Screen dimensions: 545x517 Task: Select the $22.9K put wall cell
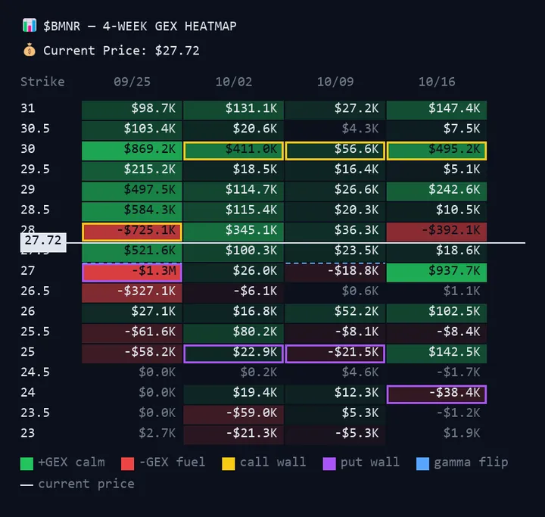click(233, 354)
